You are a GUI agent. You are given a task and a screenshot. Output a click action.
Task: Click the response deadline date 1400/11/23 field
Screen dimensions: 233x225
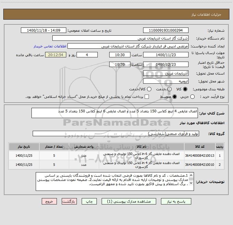tap(166, 55)
